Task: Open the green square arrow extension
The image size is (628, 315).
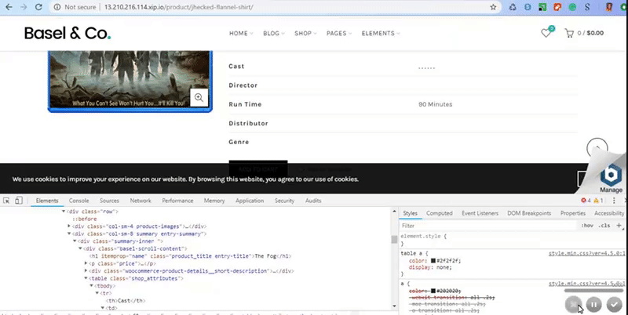Action: (542, 7)
